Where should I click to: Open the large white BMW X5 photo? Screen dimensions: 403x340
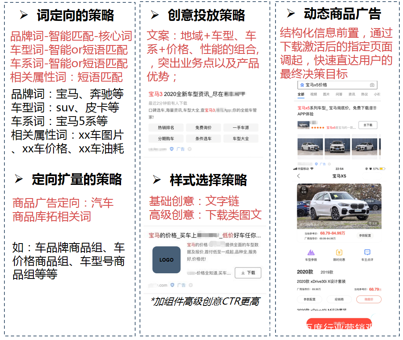pyautogui.click(x=339, y=206)
